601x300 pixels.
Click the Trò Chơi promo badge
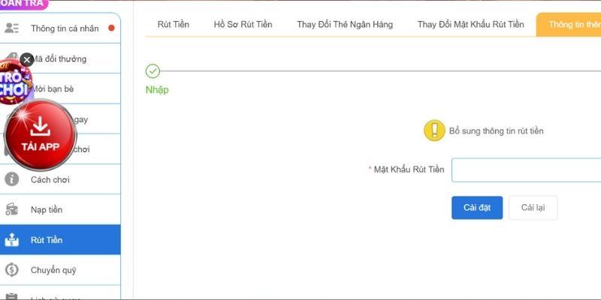pos(15,81)
